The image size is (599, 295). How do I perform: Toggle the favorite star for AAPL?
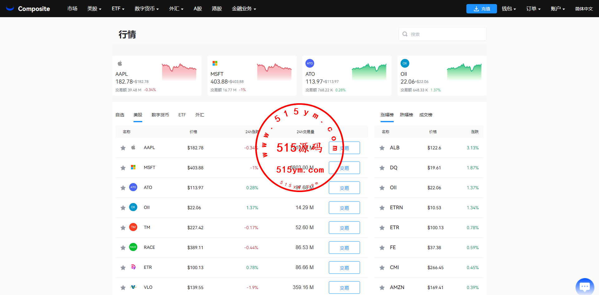(x=123, y=148)
